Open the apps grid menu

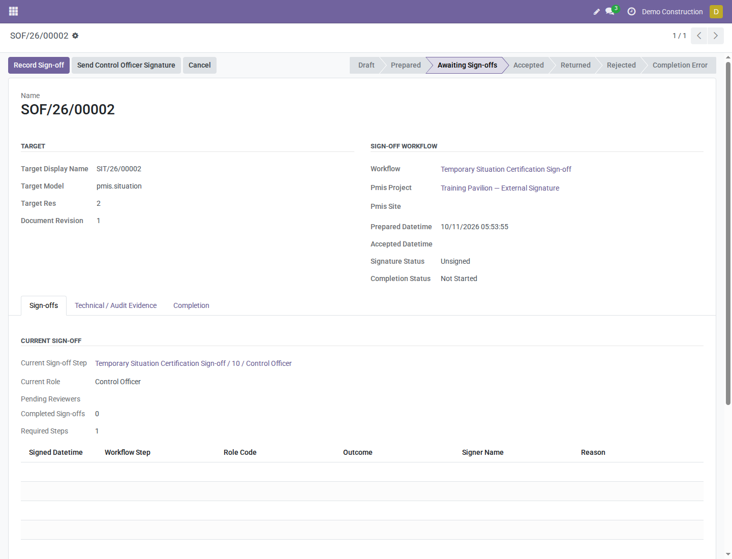[14, 11]
